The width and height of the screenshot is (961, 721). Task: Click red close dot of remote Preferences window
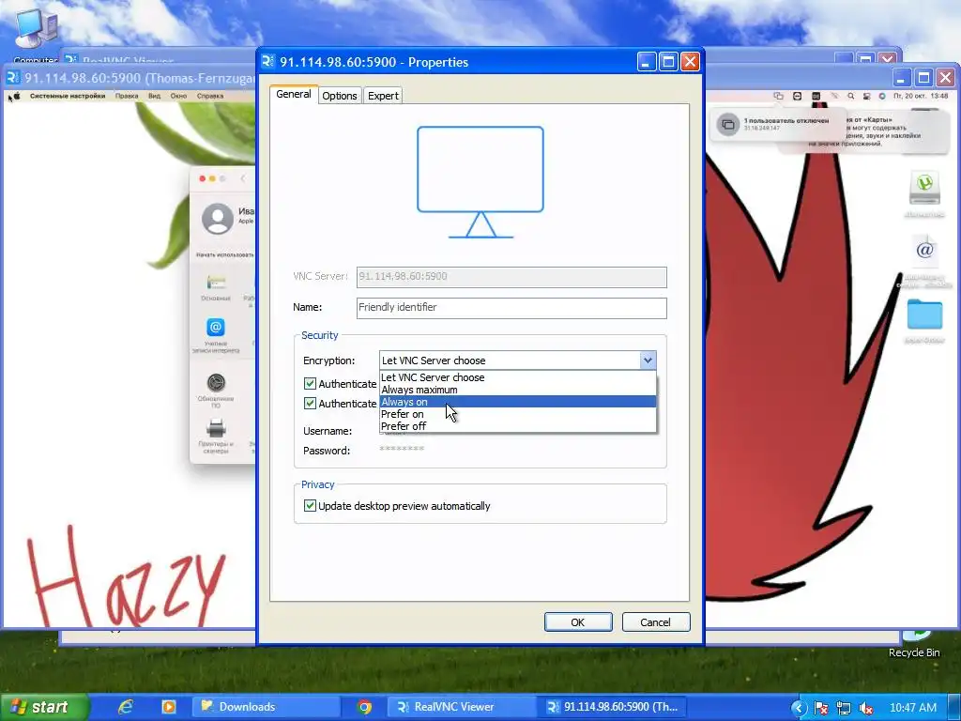(203, 178)
